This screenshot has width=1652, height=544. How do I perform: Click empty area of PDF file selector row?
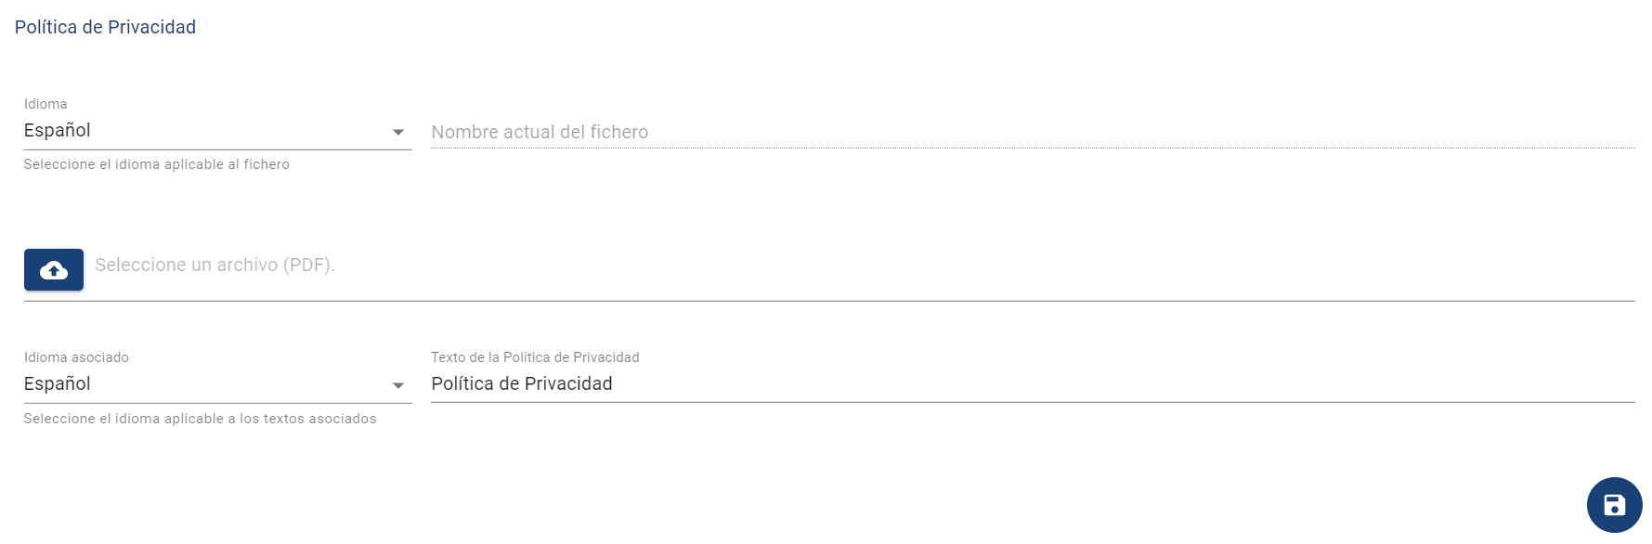pos(929,269)
